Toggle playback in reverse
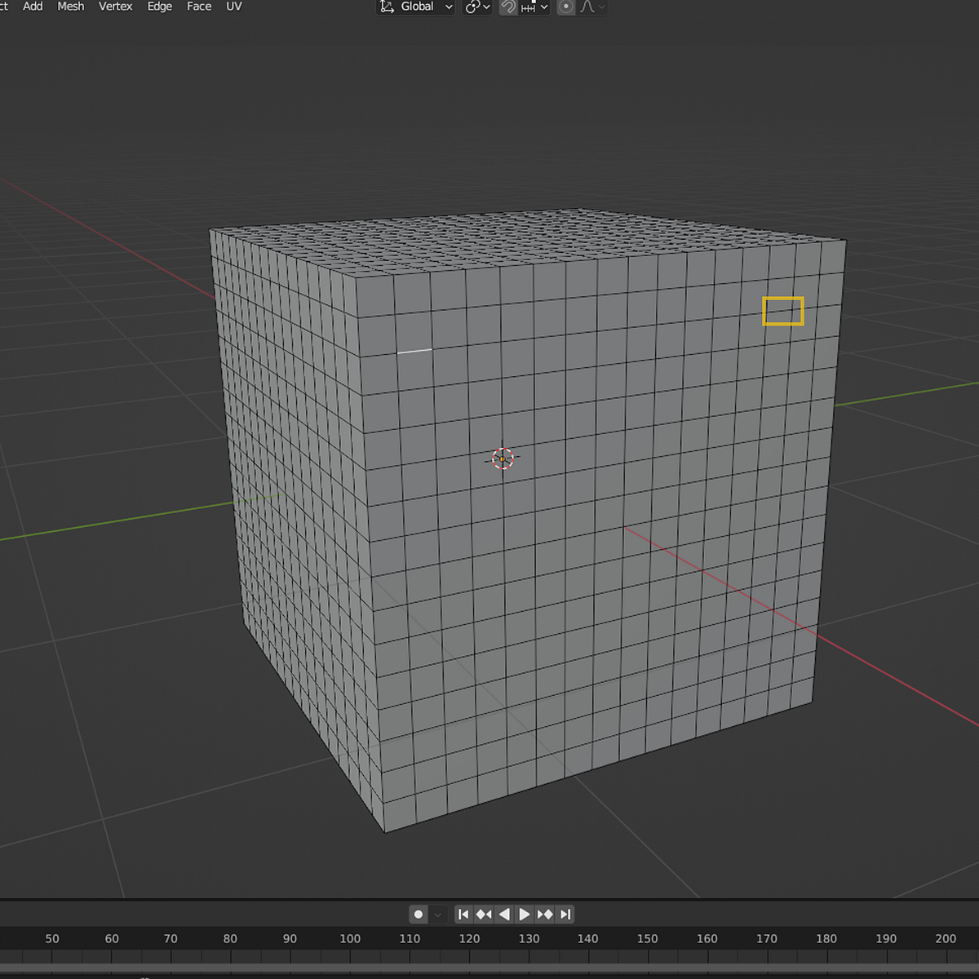979x979 pixels. 504,914
